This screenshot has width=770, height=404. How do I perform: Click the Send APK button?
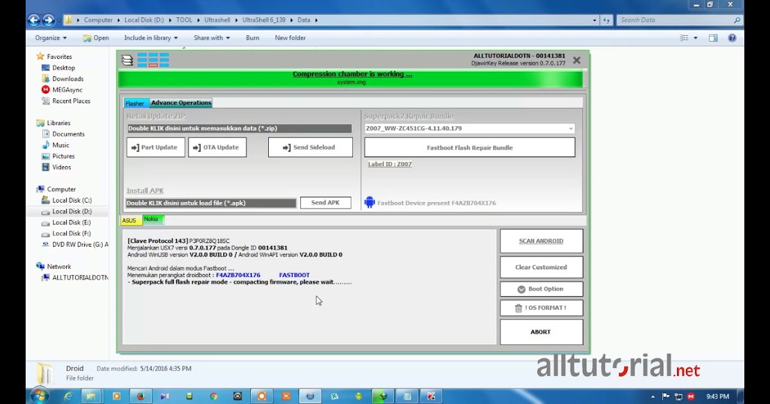click(x=325, y=203)
